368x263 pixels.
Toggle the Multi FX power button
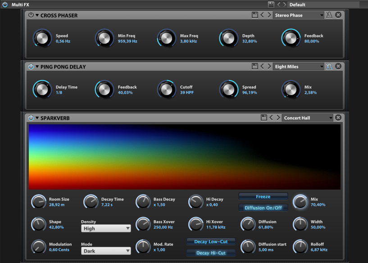(5, 5)
